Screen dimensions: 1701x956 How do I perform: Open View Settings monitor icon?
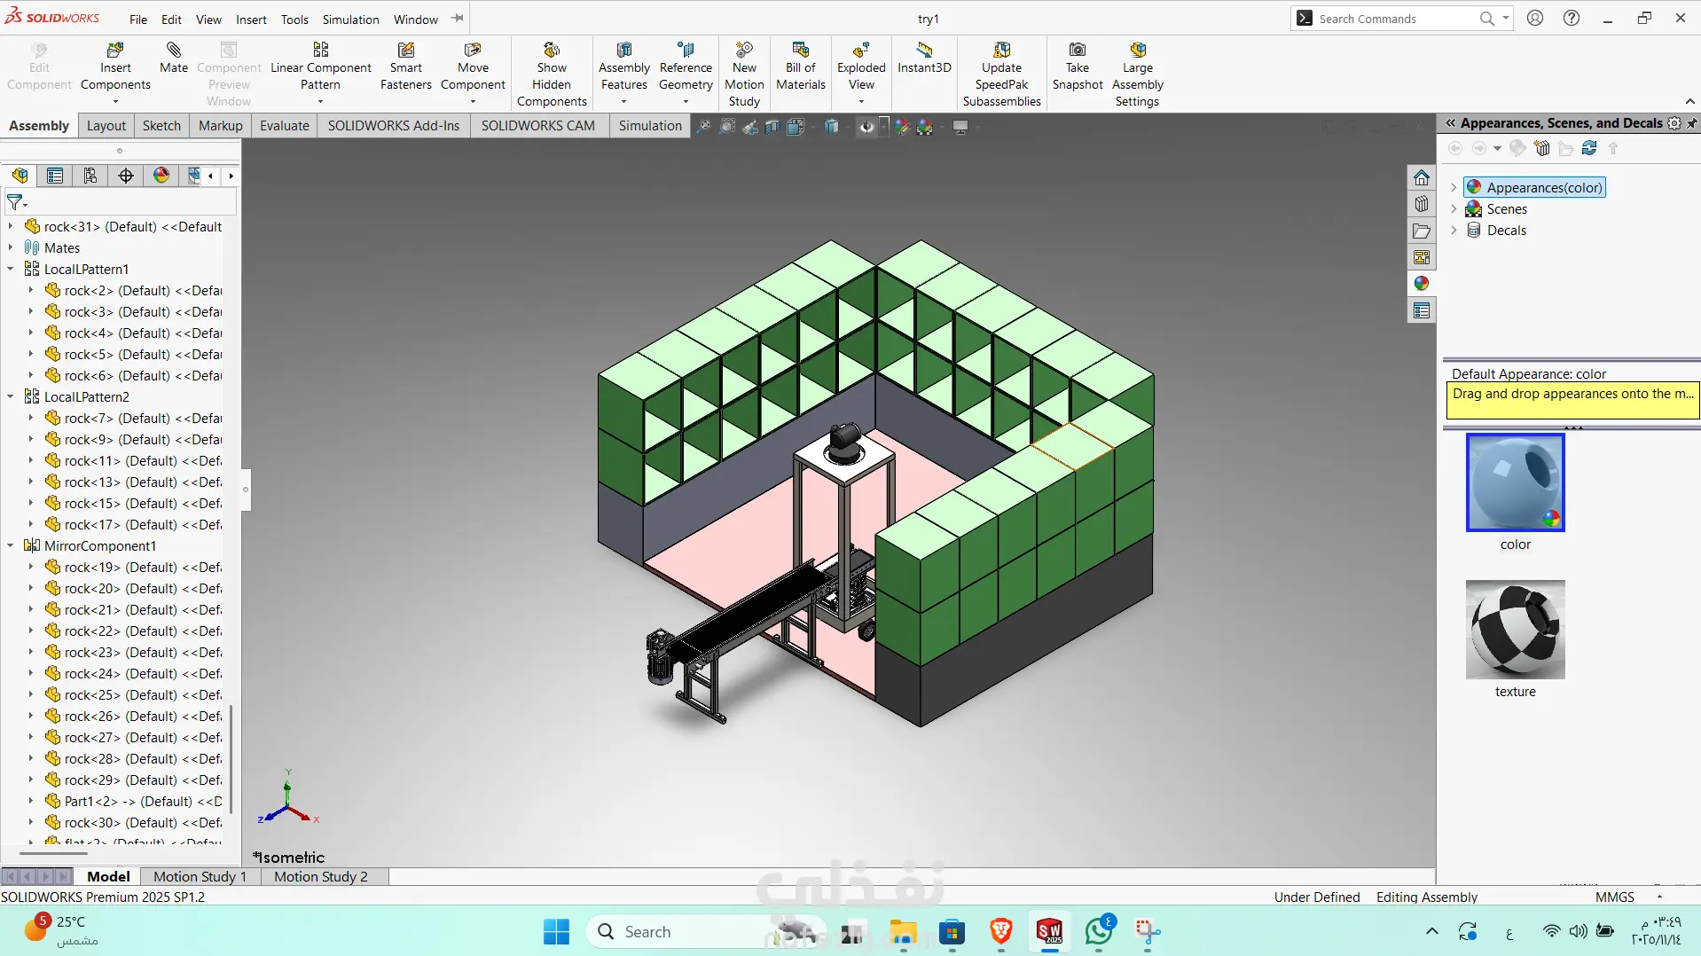(x=960, y=127)
